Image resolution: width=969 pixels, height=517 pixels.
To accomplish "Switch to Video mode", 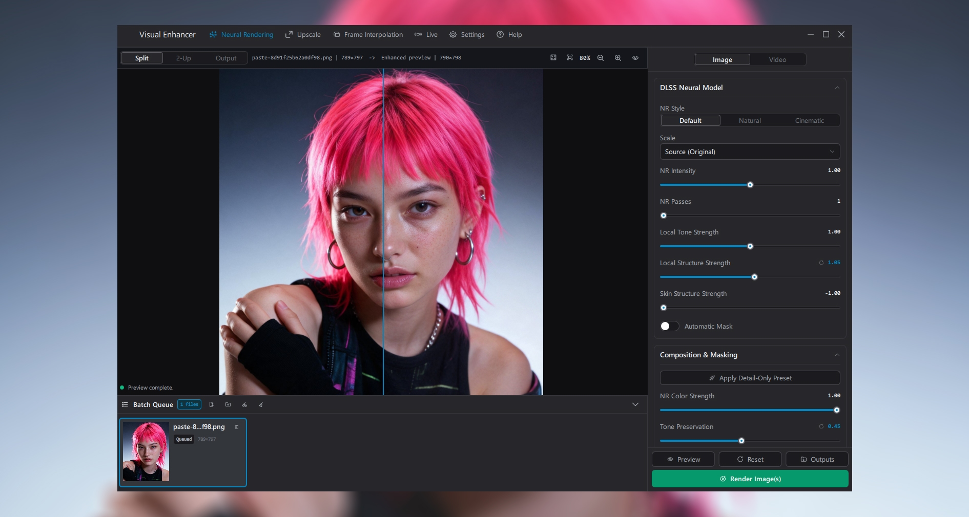I will 777,59.
